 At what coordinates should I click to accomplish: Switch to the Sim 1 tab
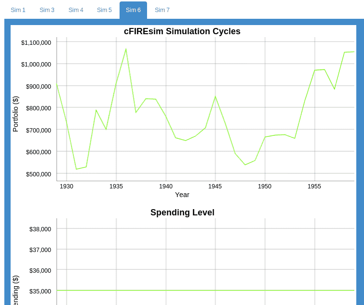tap(18, 10)
